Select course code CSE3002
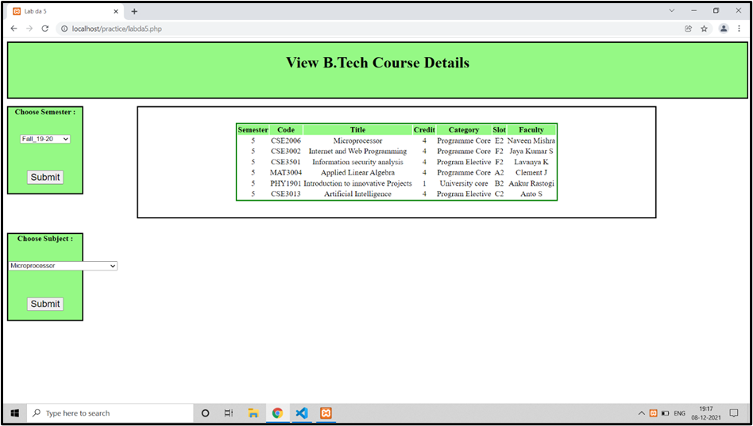 (x=286, y=152)
